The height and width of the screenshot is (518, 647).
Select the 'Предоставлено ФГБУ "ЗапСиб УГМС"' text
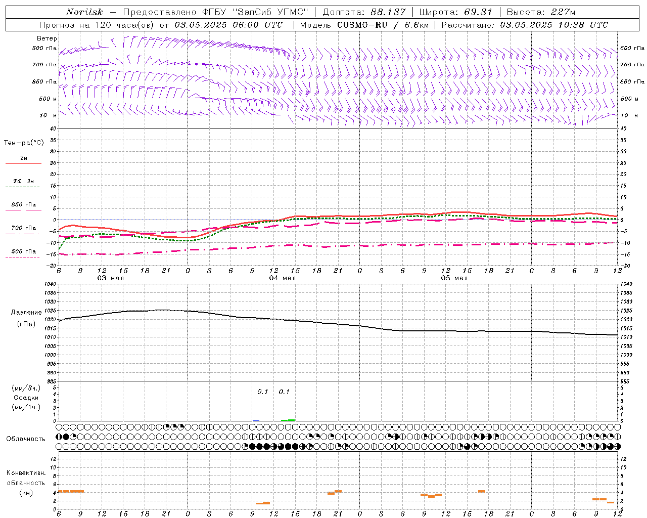click(x=216, y=12)
